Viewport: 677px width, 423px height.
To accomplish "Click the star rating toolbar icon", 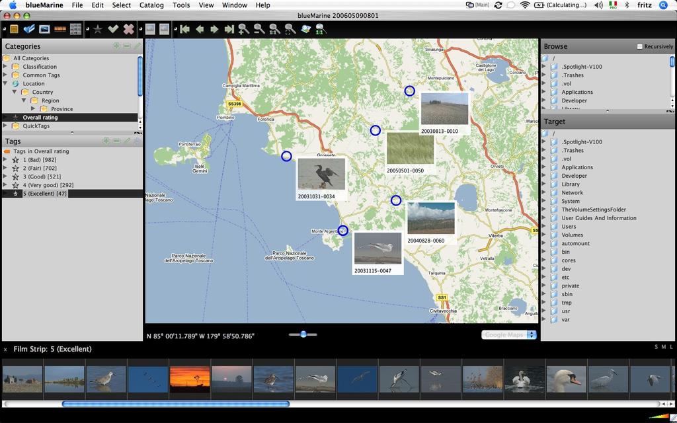I will point(98,29).
